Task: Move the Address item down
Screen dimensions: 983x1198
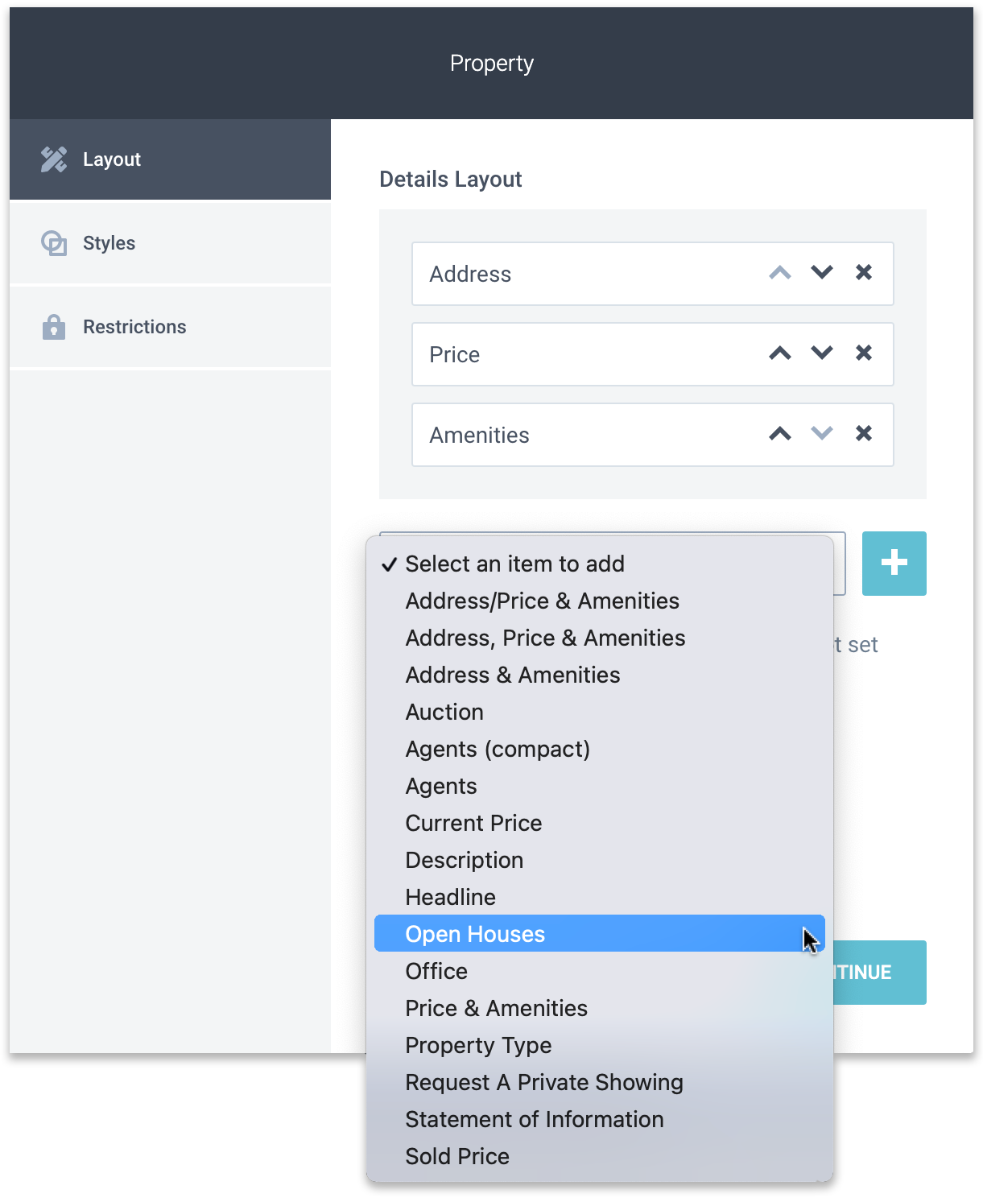Action: pos(821,273)
